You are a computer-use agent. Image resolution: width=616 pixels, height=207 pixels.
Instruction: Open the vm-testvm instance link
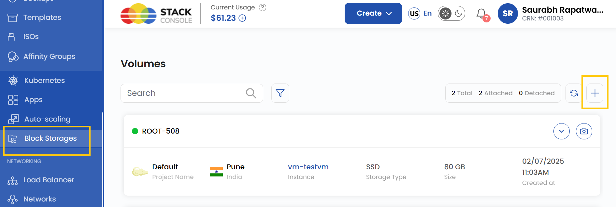point(308,167)
